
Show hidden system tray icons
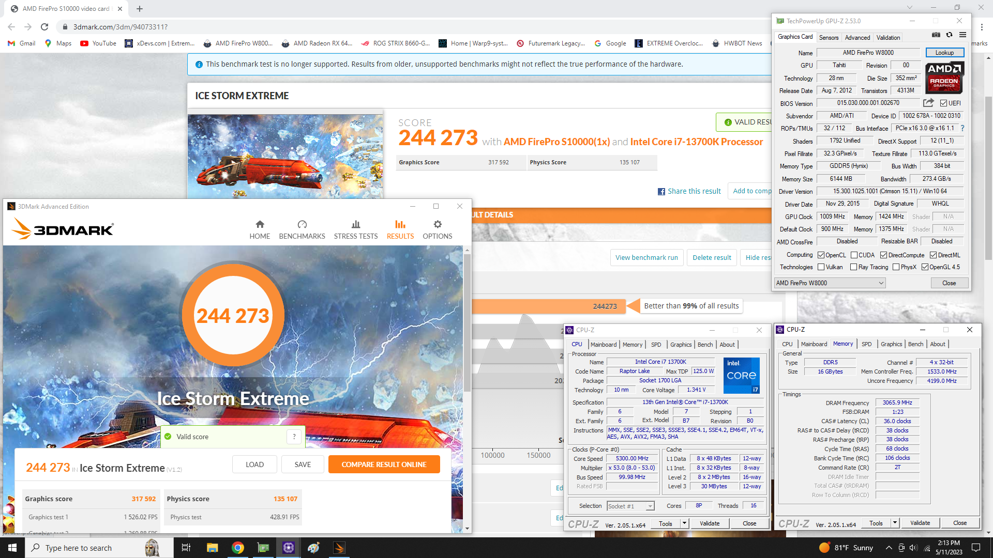click(x=889, y=548)
